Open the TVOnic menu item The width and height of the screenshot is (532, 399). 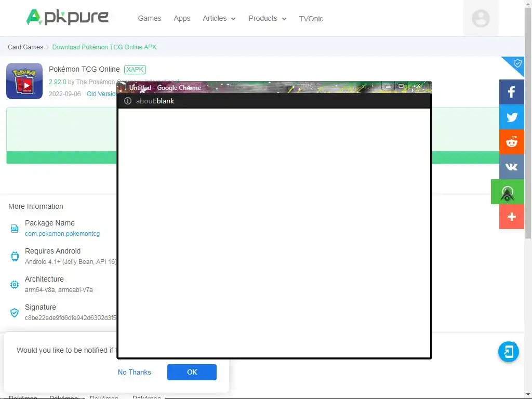[x=311, y=19]
